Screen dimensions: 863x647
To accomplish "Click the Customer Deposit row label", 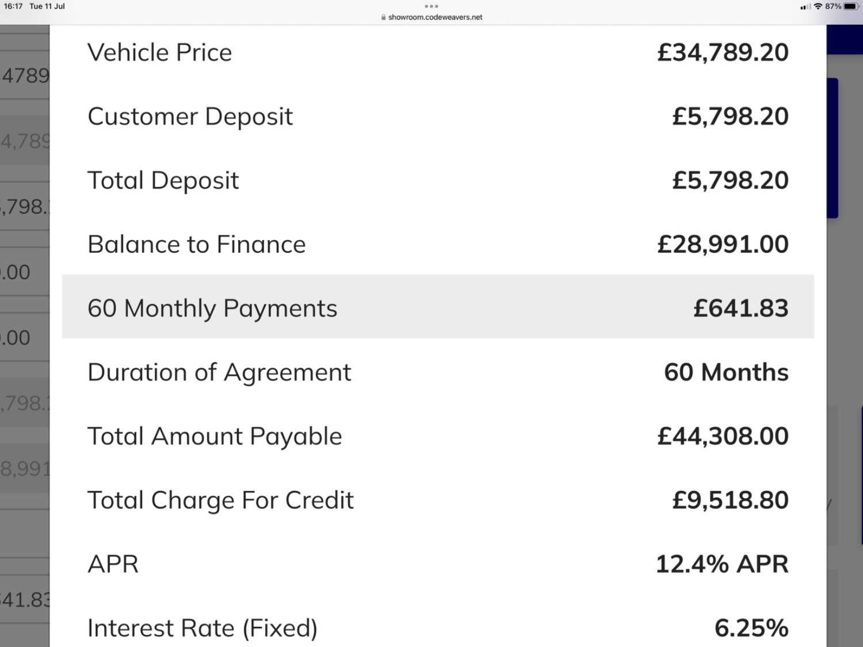I will pyautogui.click(x=190, y=117).
